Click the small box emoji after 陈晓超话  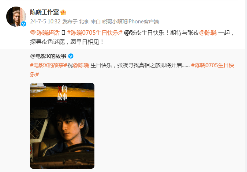point(63,33)
